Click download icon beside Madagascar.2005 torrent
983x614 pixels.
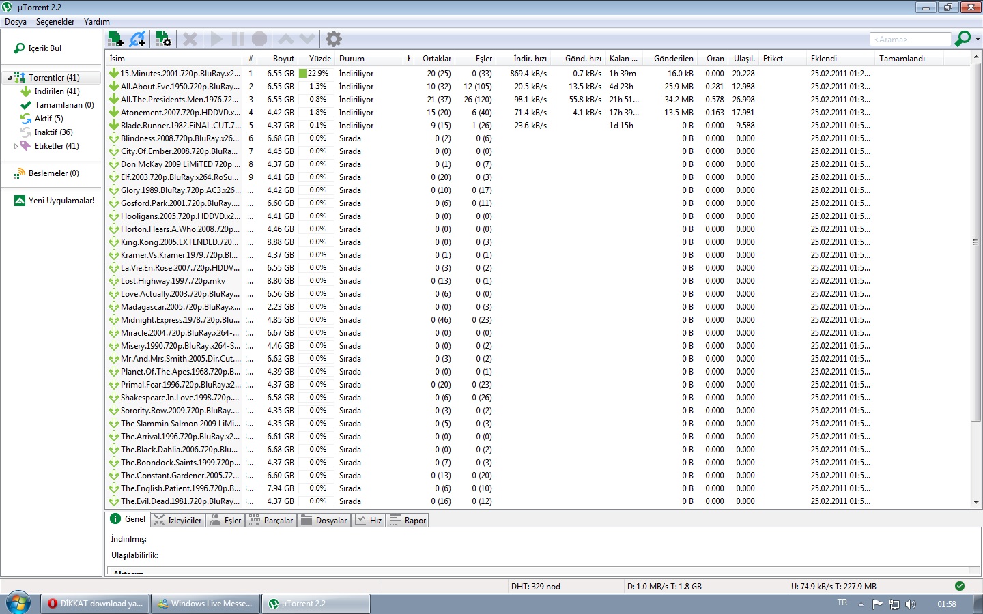pyautogui.click(x=114, y=307)
